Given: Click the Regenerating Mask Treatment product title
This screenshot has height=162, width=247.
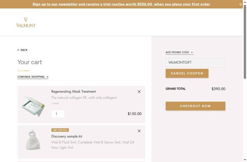Looking at the screenshot, I should 73,92.
